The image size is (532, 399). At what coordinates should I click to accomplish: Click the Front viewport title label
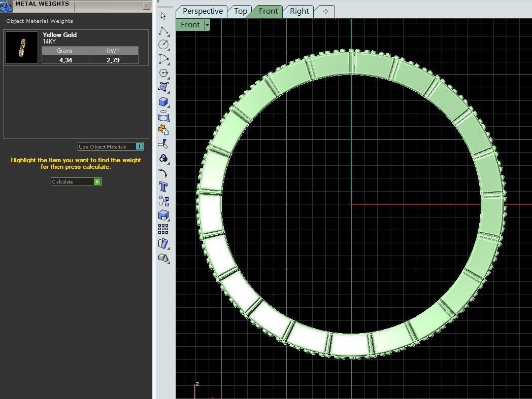190,25
